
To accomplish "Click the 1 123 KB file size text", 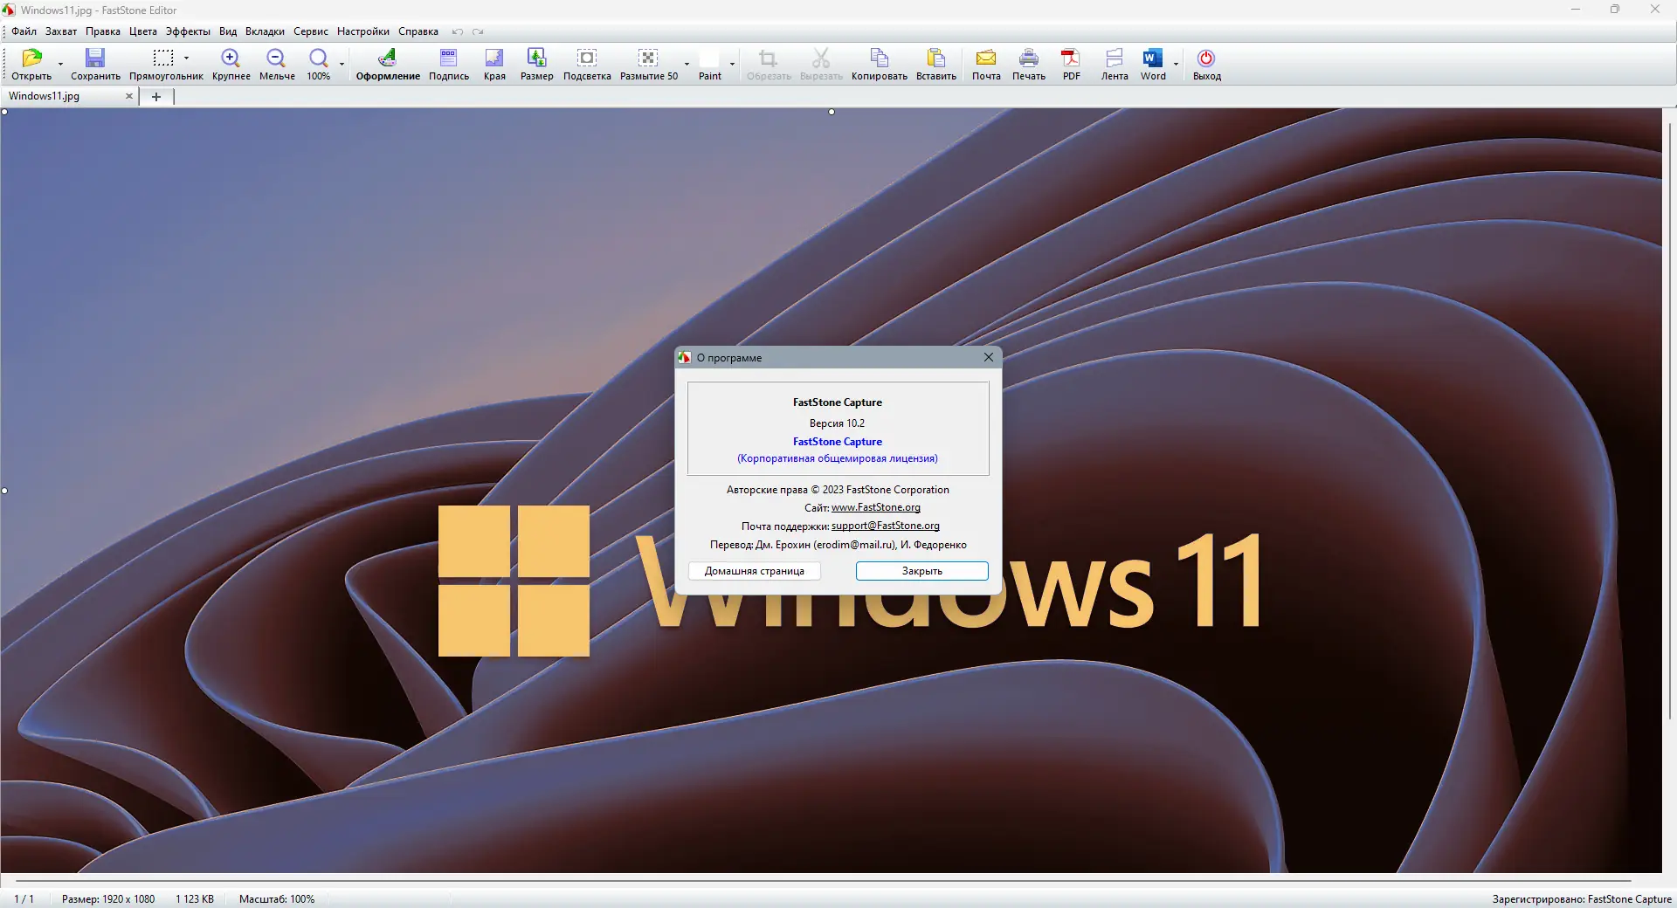I will click(195, 899).
